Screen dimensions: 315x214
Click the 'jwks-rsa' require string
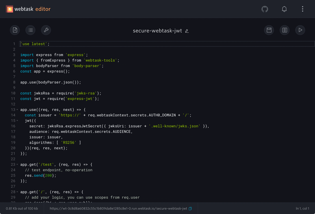click(x=86, y=93)
